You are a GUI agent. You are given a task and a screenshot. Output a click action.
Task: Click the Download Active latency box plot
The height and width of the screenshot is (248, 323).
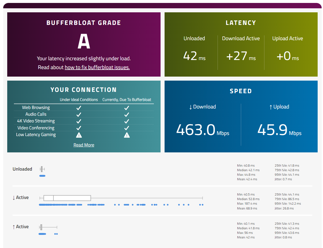[121, 198]
